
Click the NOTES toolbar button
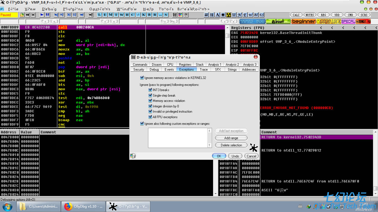[310, 15]
